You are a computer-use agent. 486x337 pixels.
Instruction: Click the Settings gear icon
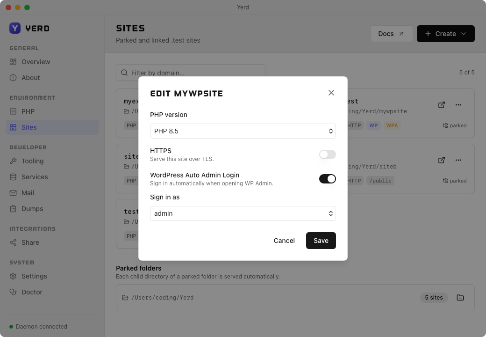[13, 276]
